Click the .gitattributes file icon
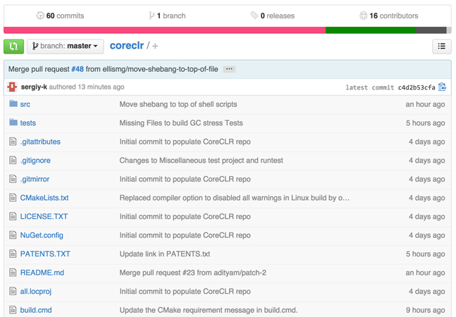The image size is (456, 317). 13,141
